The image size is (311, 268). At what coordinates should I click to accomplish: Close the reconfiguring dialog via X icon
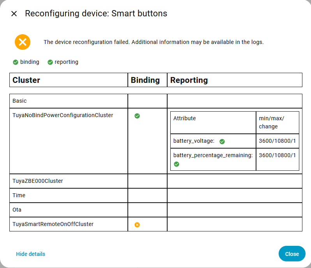(14, 14)
